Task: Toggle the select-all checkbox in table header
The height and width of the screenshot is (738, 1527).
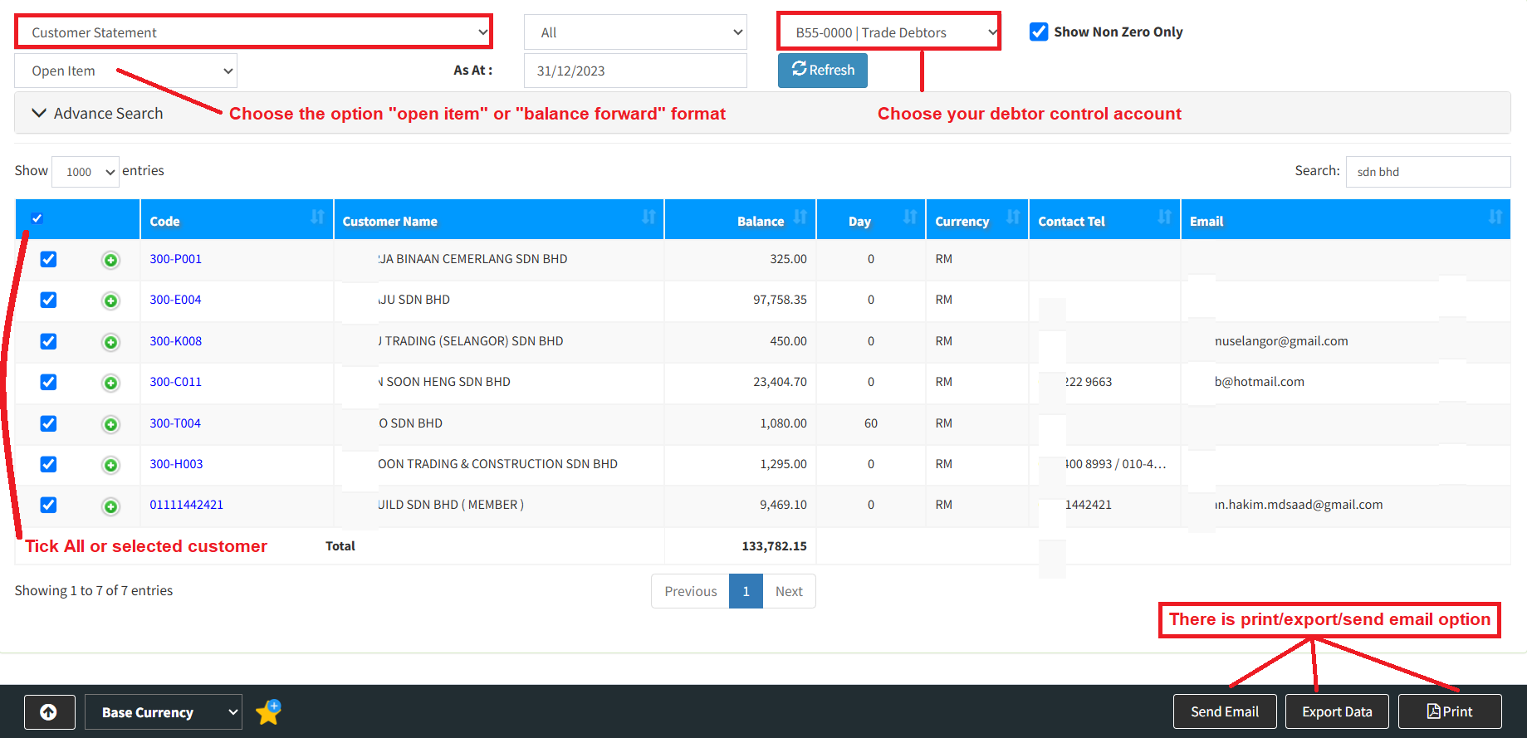Action: click(x=37, y=218)
